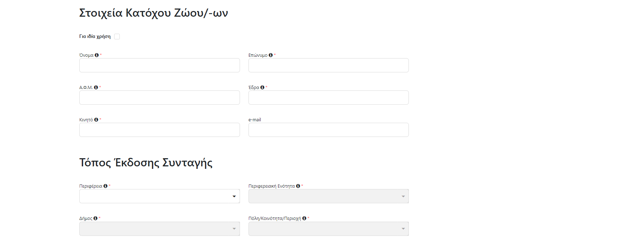Click info icon beside Περιφερειακή Ενότητα
620x249 pixels.
pos(298,186)
